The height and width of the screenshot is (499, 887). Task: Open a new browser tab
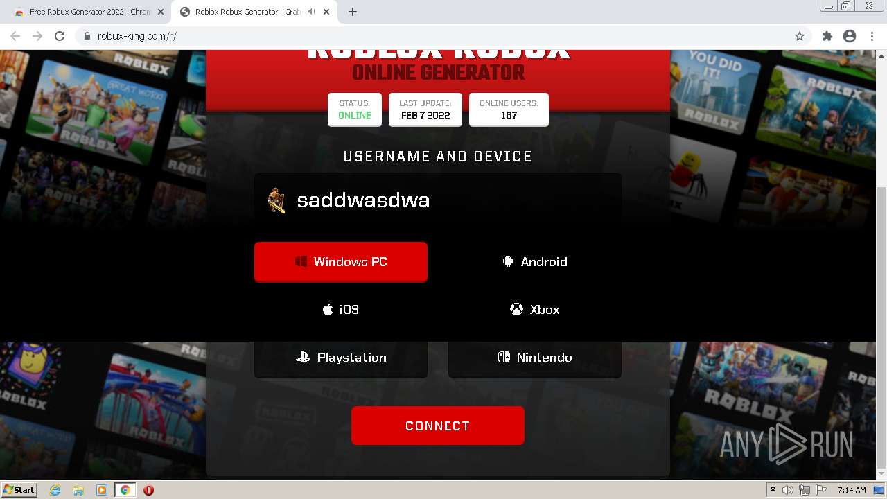pos(353,12)
